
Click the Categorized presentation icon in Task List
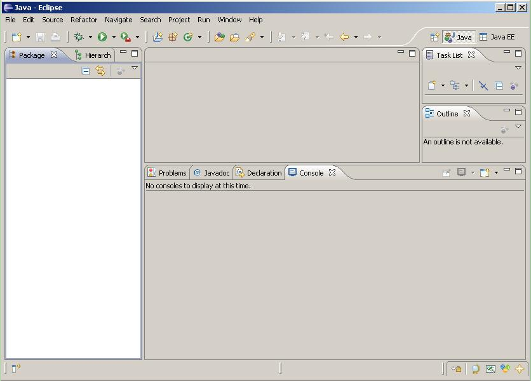455,85
